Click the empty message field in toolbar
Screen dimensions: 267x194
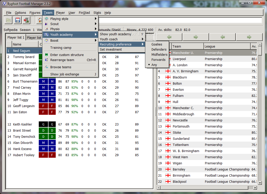click(180, 20)
